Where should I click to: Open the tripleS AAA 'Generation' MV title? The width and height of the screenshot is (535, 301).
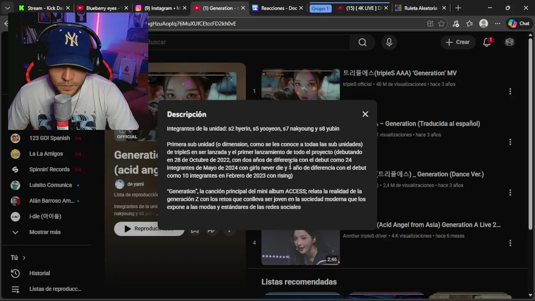(400, 73)
